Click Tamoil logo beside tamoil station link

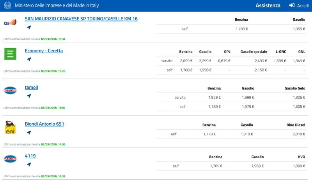point(10,91)
